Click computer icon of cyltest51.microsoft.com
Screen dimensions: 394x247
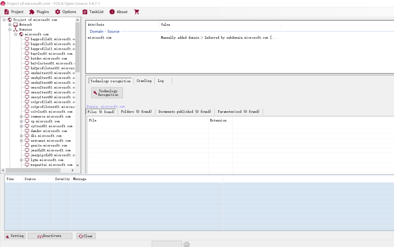tap(27, 126)
